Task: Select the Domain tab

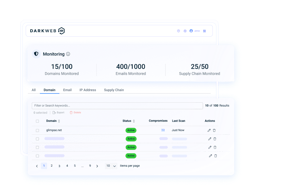Action: (x=50, y=90)
